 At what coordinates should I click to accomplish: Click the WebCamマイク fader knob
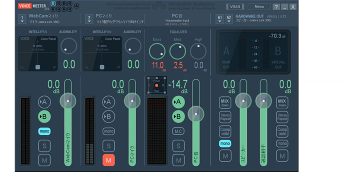tap(68, 101)
